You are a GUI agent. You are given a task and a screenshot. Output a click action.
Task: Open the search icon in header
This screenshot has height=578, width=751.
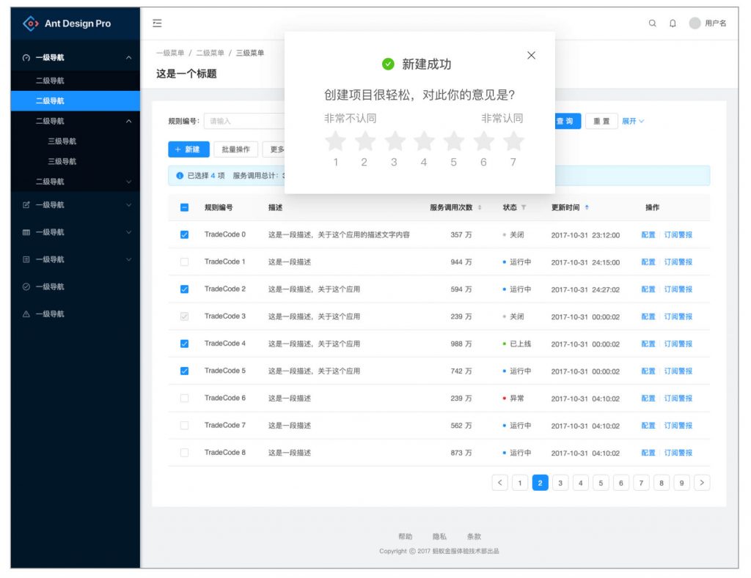pos(652,23)
